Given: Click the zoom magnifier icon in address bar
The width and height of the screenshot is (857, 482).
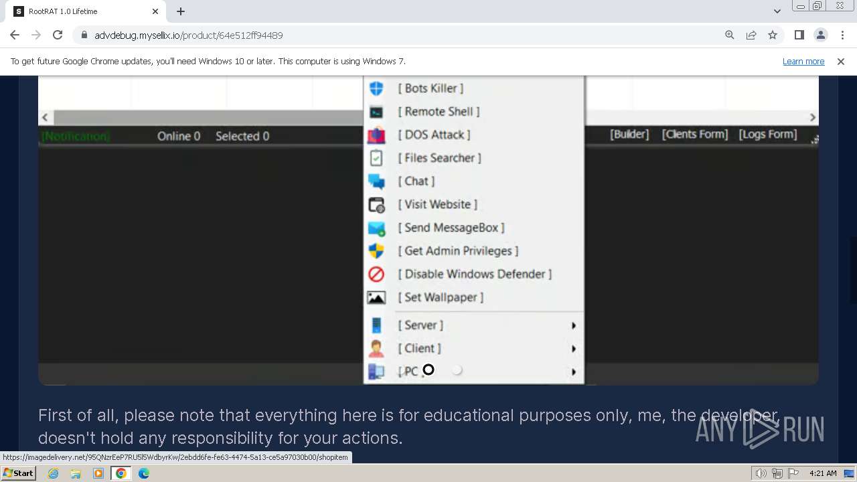Looking at the screenshot, I should point(730,35).
